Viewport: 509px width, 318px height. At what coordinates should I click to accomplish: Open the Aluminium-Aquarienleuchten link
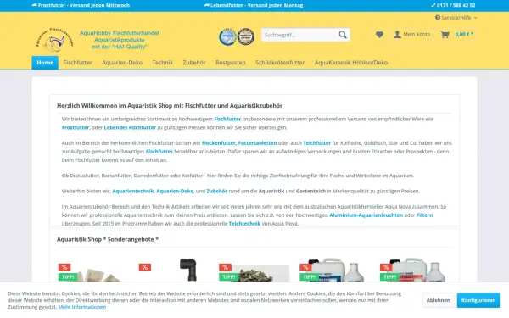coord(366,215)
